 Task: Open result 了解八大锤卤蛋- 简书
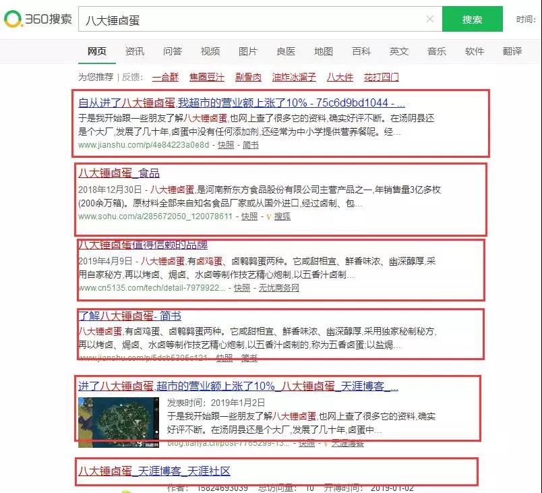(x=129, y=316)
